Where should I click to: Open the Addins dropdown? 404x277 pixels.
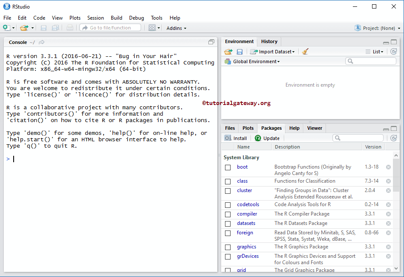click(176, 28)
